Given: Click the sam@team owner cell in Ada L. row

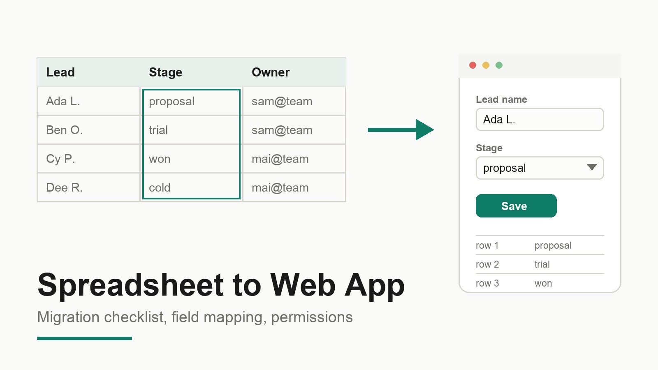Looking at the screenshot, I should (294, 101).
